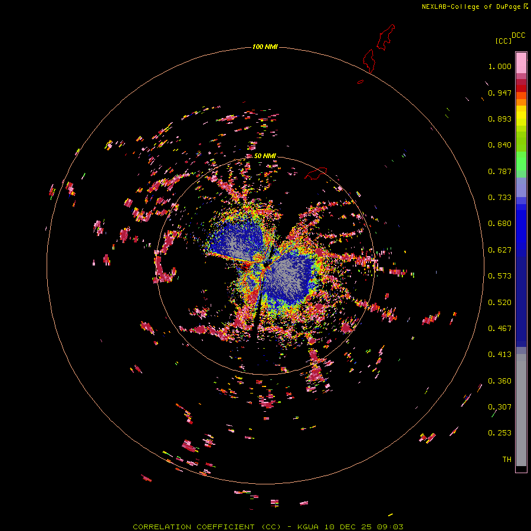This screenshot has width=531, height=531.
Task: Click the Correlation Coefficient KGUA title caption
Action: [x=268, y=527]
